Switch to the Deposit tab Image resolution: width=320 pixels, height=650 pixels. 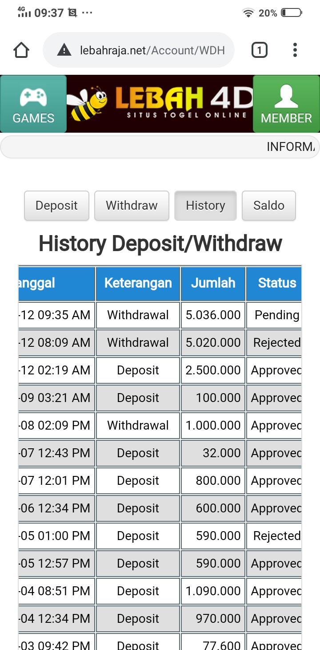[x=56, y=206]
